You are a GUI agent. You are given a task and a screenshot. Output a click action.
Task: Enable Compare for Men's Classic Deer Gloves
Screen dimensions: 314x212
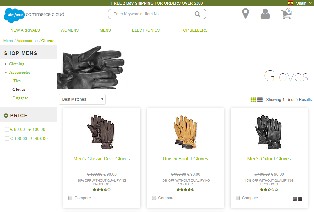pos(70,198)
